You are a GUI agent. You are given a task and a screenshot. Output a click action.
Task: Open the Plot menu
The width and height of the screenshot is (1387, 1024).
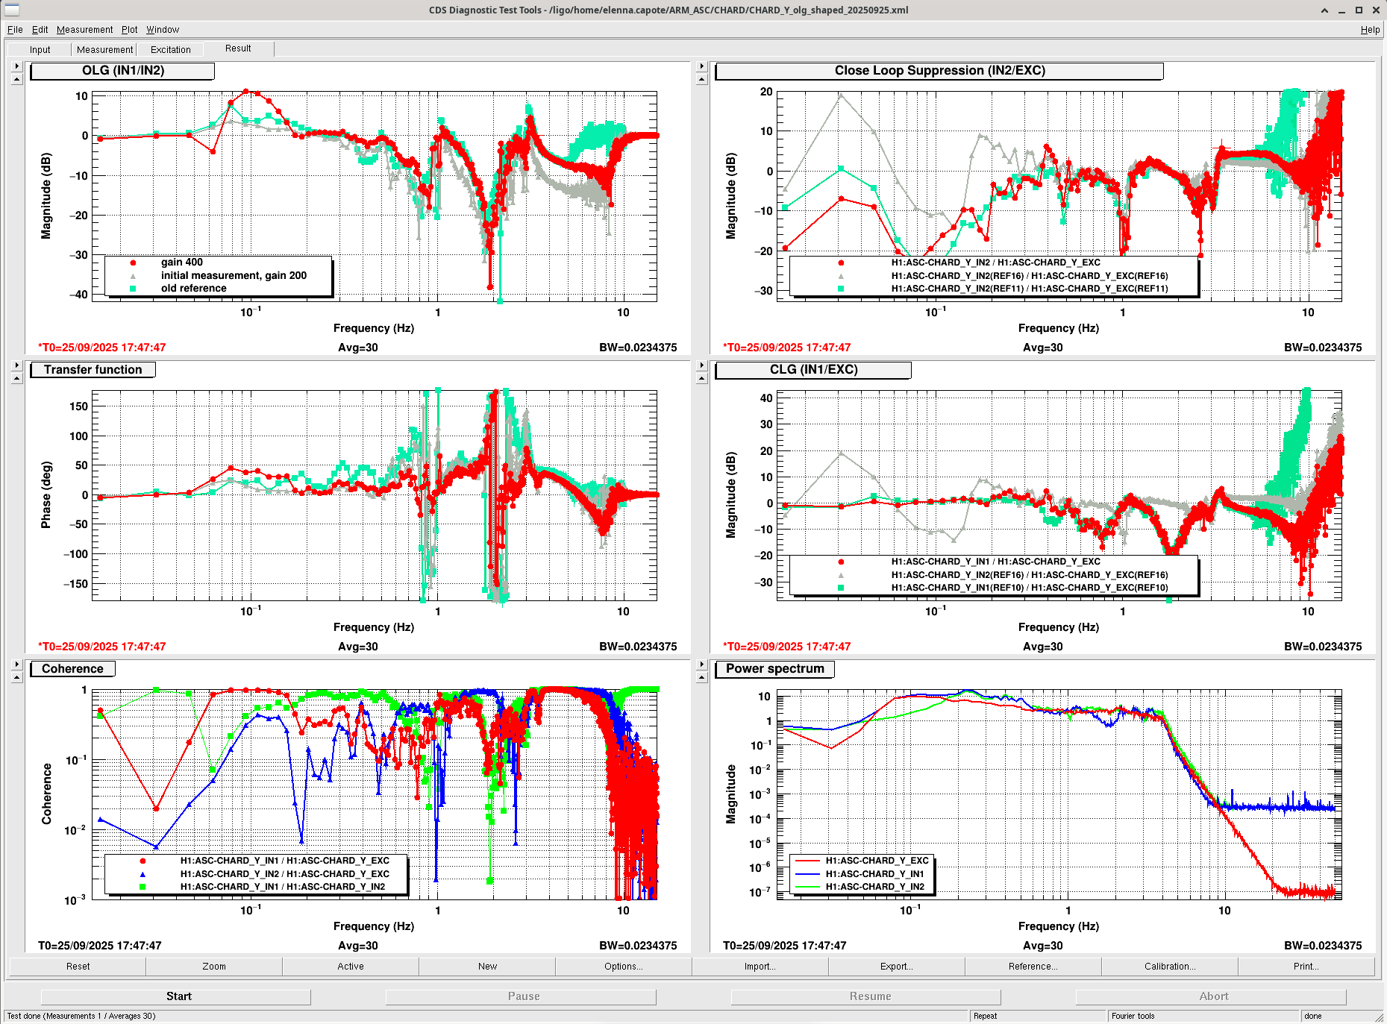click(129, 30)
